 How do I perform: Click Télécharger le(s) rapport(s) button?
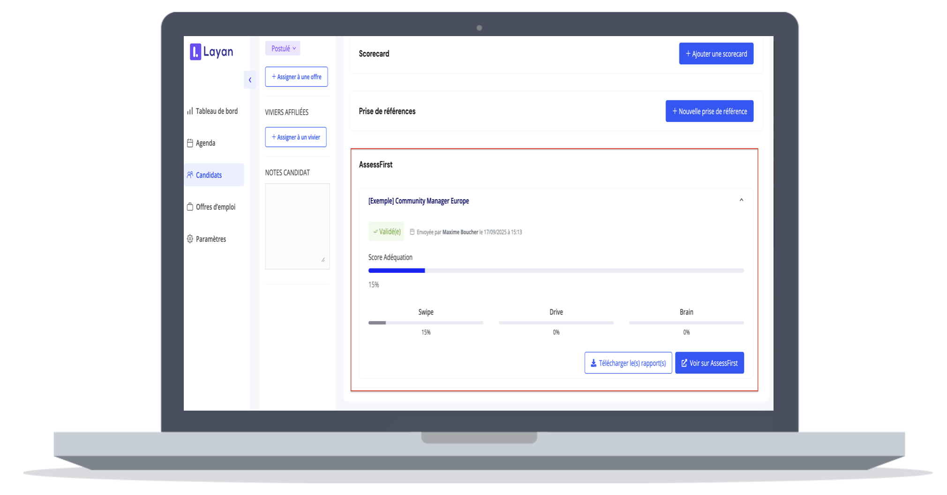628,363
